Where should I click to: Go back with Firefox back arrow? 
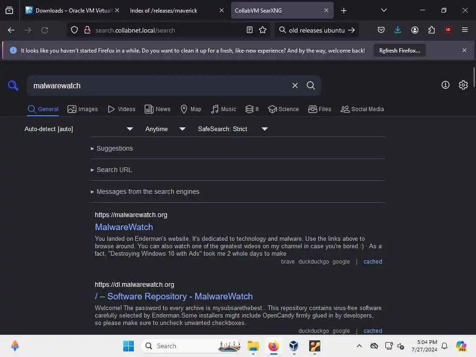[x=11, y=30]
